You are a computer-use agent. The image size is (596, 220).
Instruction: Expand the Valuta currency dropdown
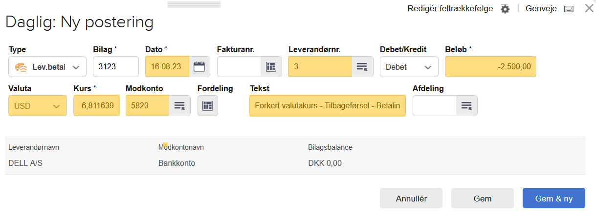[x=38, y=105]
